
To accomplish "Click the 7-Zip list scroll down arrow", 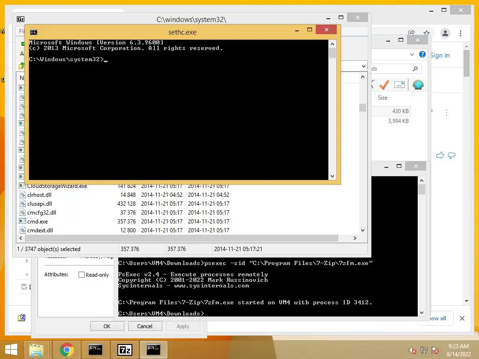I will 363,230.
